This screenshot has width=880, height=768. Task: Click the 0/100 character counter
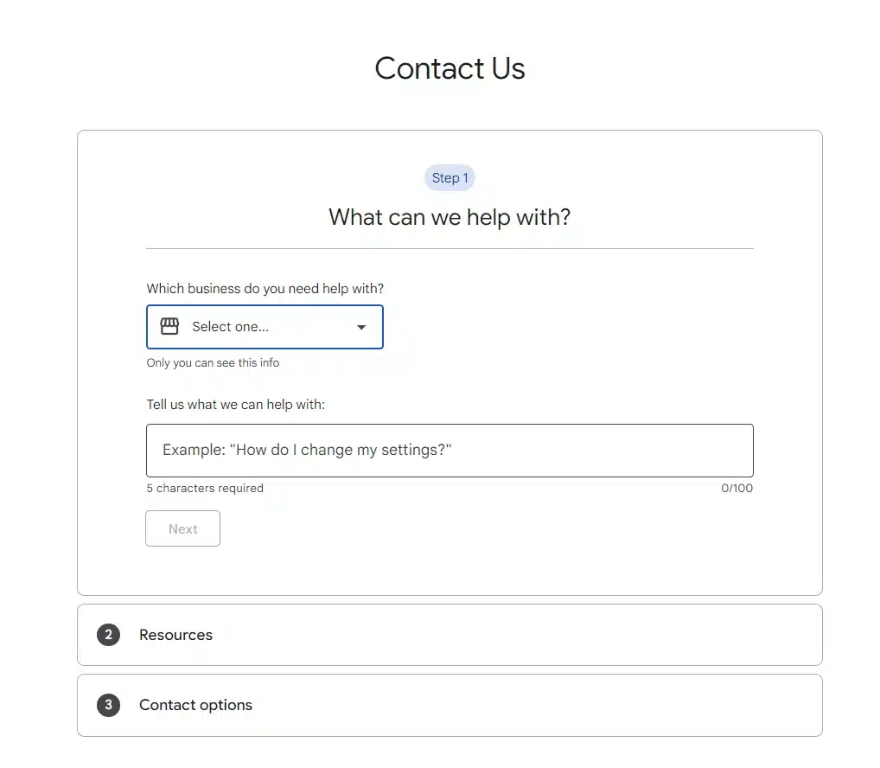click(737, 489)
